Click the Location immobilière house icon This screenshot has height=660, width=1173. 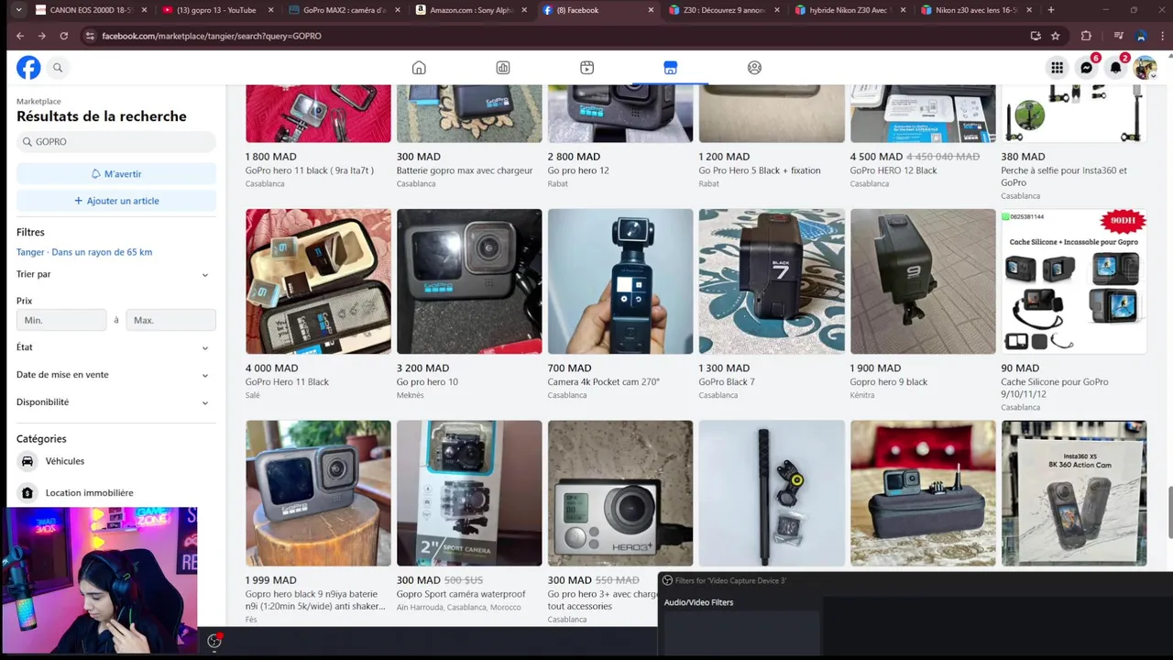coord(27,493)
